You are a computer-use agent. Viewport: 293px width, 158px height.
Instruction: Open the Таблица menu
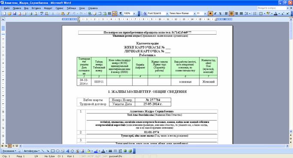[71, 8]
